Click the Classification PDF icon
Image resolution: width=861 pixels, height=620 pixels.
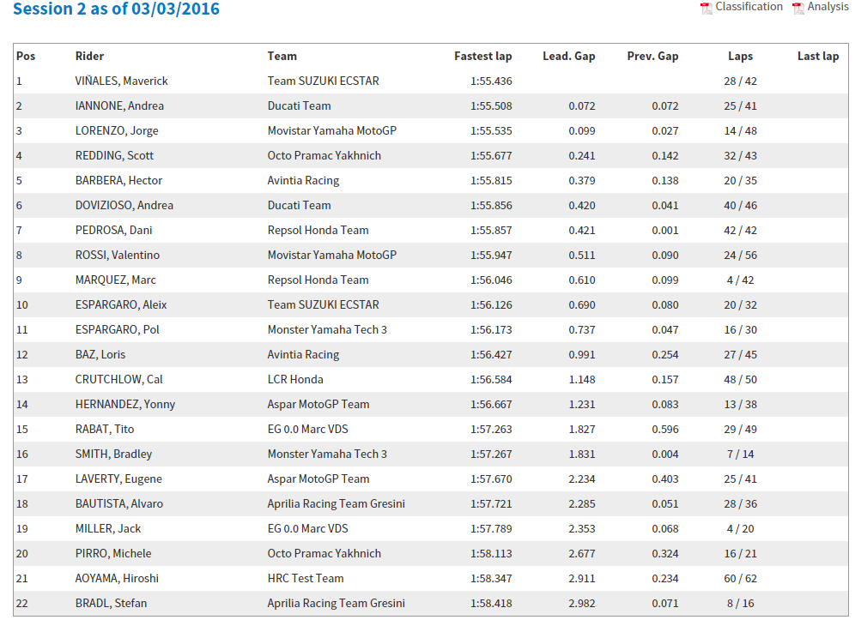click(x=706, y=8)
